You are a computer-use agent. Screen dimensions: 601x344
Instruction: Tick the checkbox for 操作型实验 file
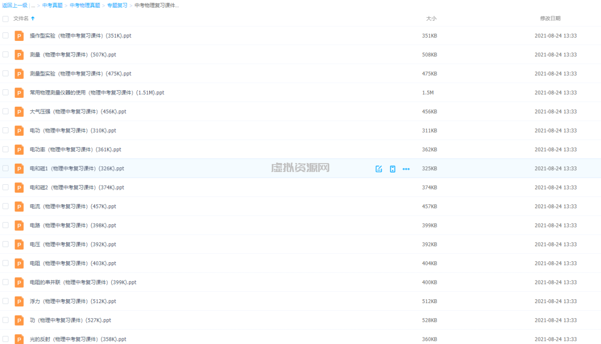pos(6,35)
